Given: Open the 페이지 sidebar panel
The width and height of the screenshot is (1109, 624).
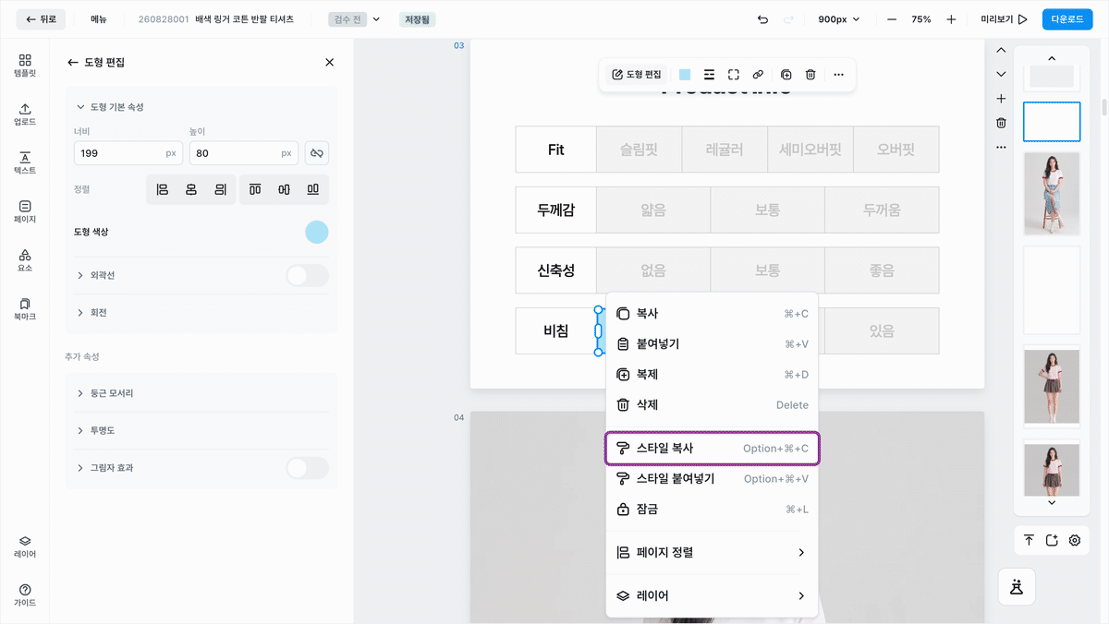Looking at the screenshot, I should tap(25, 211).
